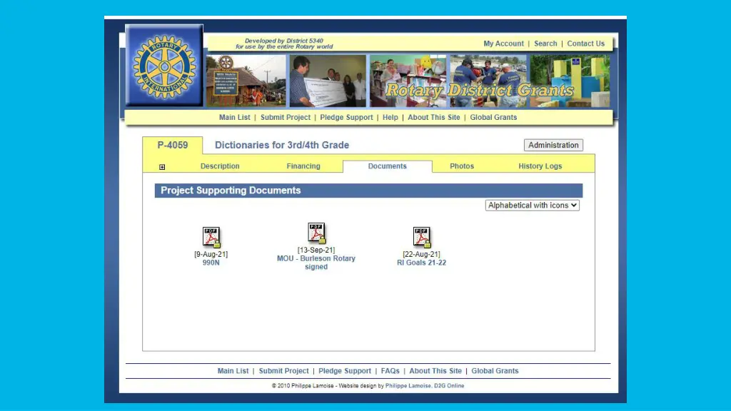This screenshot has height=411, width=731.
Task: Switch to the Description tab
Action: [x=220, y=166]
